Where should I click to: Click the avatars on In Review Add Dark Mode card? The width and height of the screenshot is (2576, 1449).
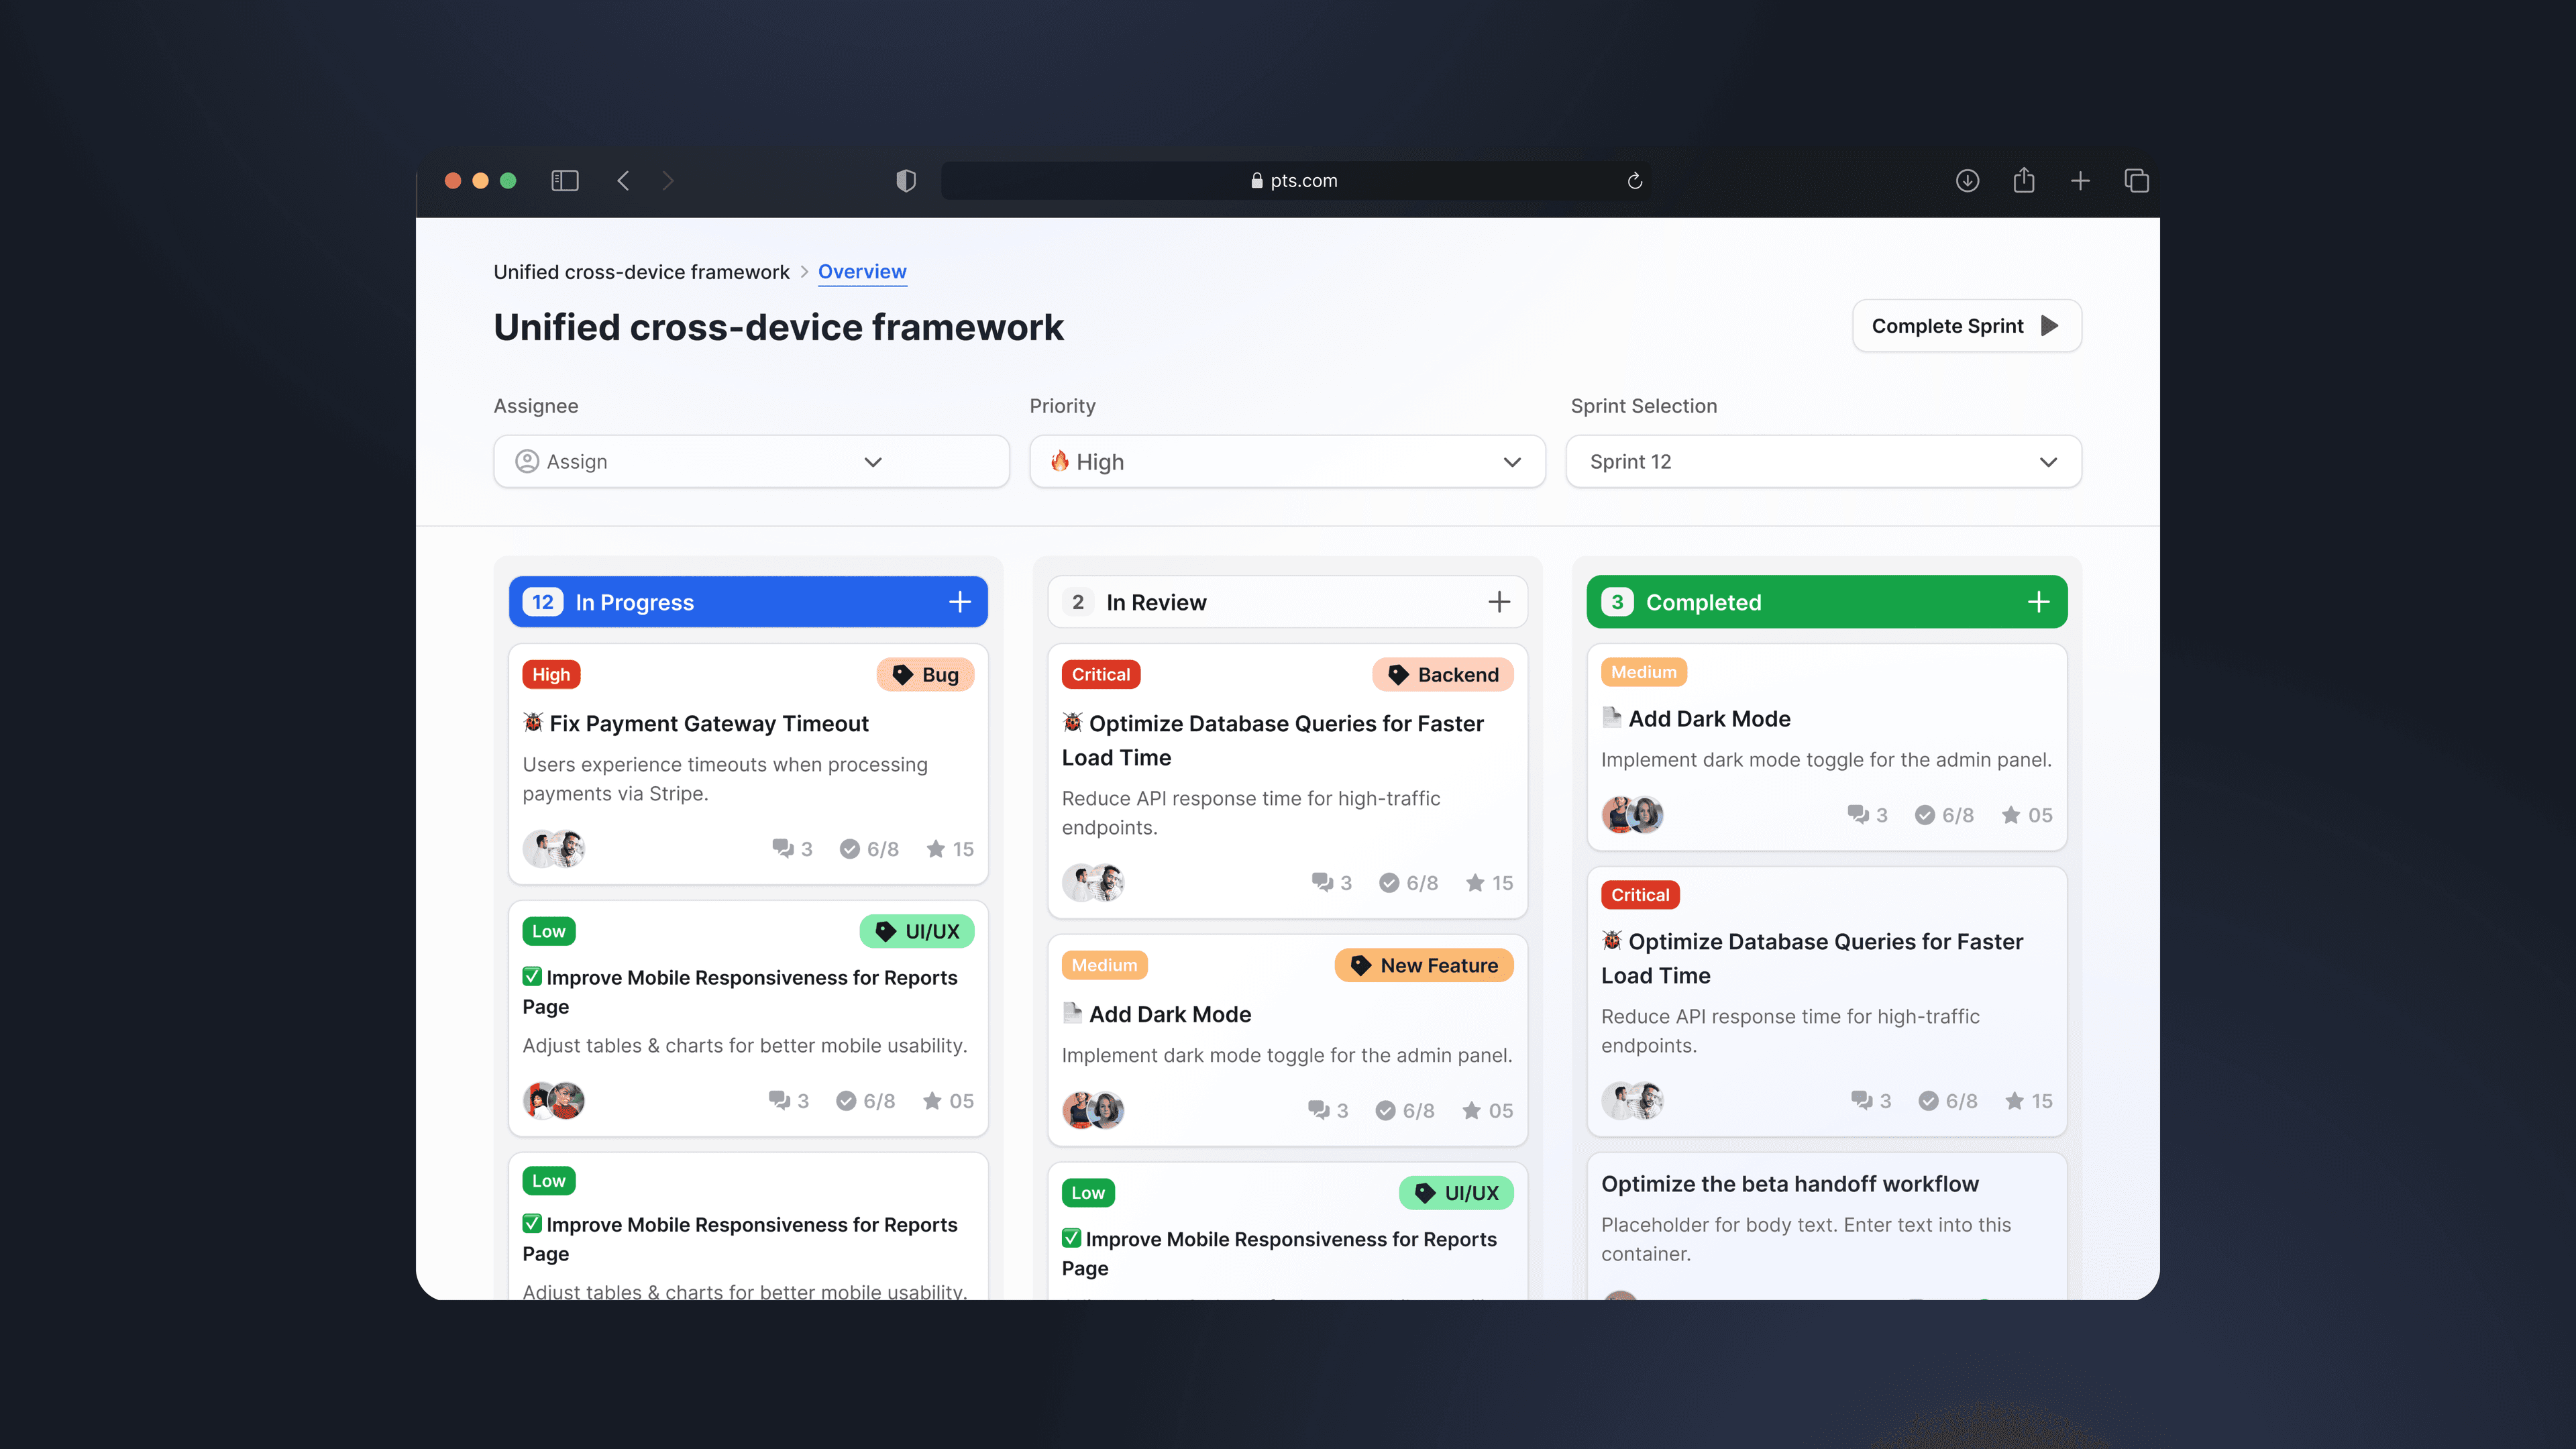tap(1093, 1110)
